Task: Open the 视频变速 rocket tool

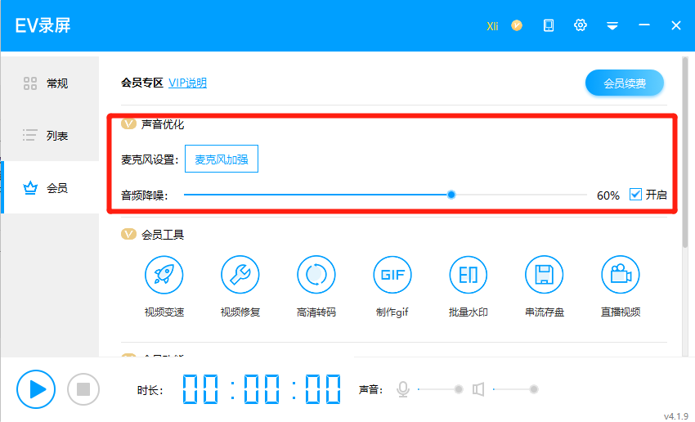Action: click(x=164, y=276)
